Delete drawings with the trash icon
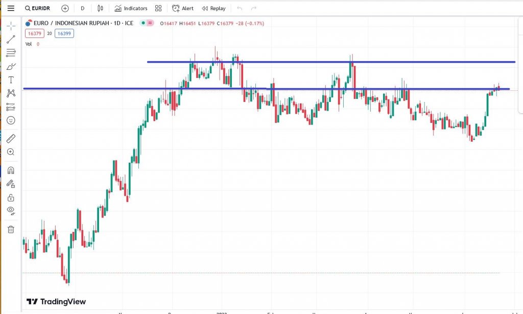Viewport: 523px width, 314px height. (x=11, y=229)
